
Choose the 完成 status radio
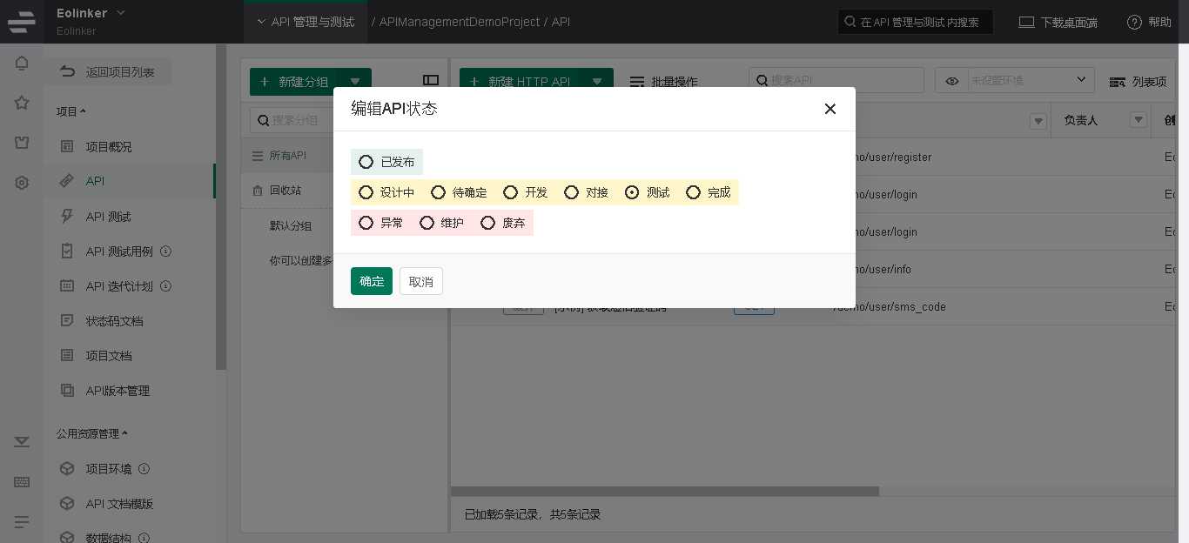coord(693,192)
